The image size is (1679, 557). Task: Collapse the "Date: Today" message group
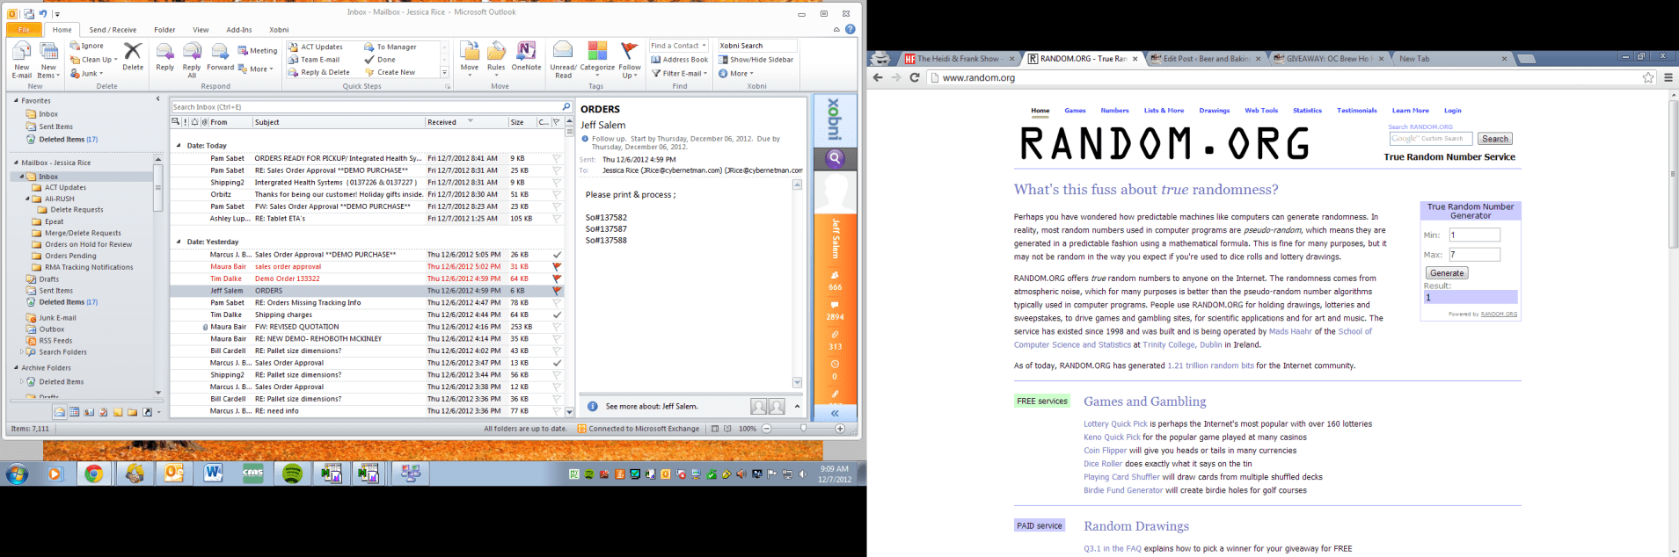179,146
